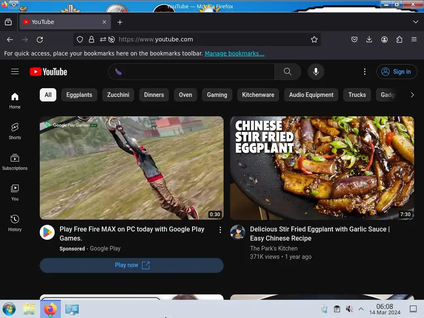424x318 pixels.
Task: Click the YouTube search magnifier button
Action: [x=287, y=72]
